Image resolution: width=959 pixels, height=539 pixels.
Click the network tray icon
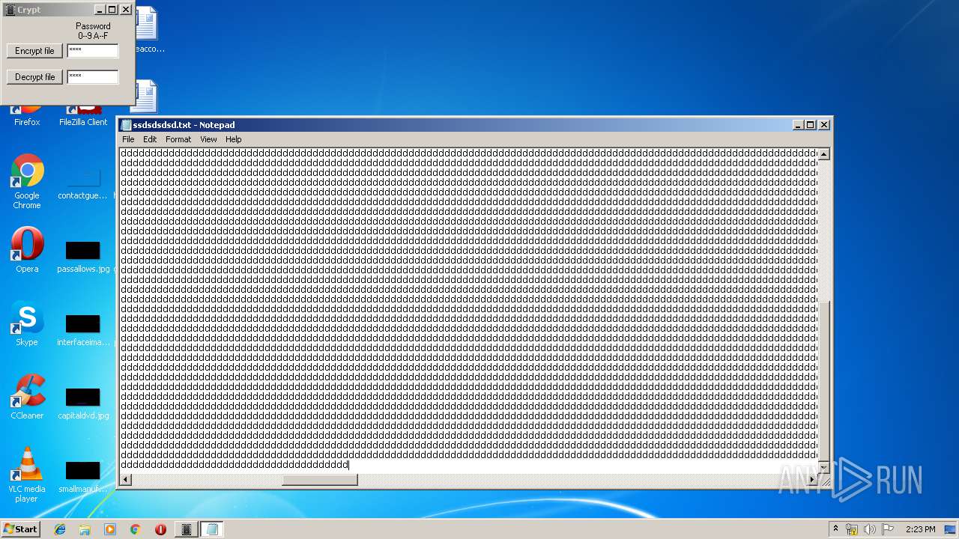point(852,529)
